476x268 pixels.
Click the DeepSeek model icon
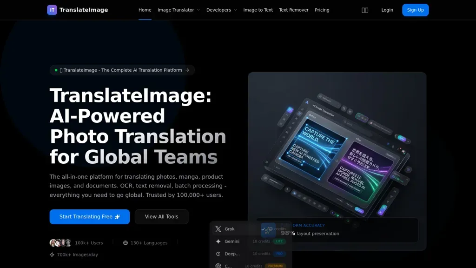click(218, 254)
